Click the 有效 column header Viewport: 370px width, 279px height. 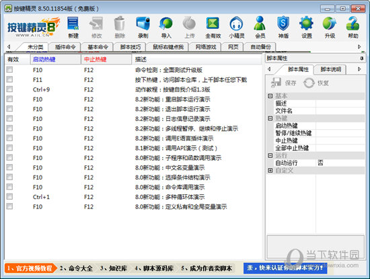17,59
